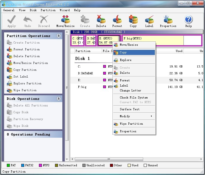The width and height of the screenshot is (205, 175).
Task: Open the Help menu in menu bar
Action: tap(77, 10)
